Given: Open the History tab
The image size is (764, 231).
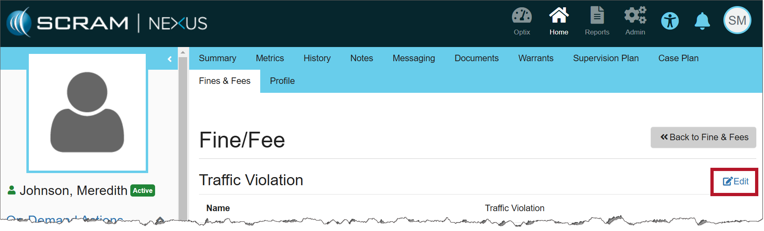Looking at the screenshot, I should coord(317,58).
